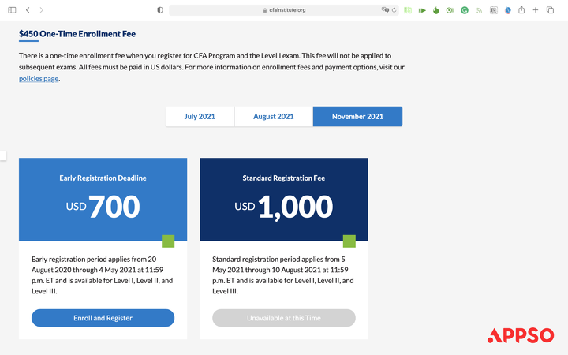Open the policies page link

39,79
